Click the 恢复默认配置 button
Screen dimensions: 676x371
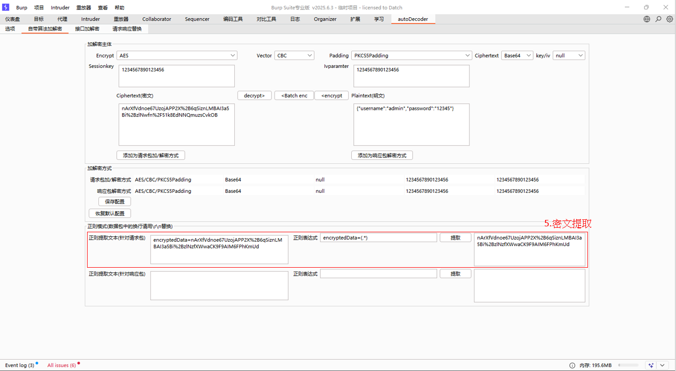point(110,214)
